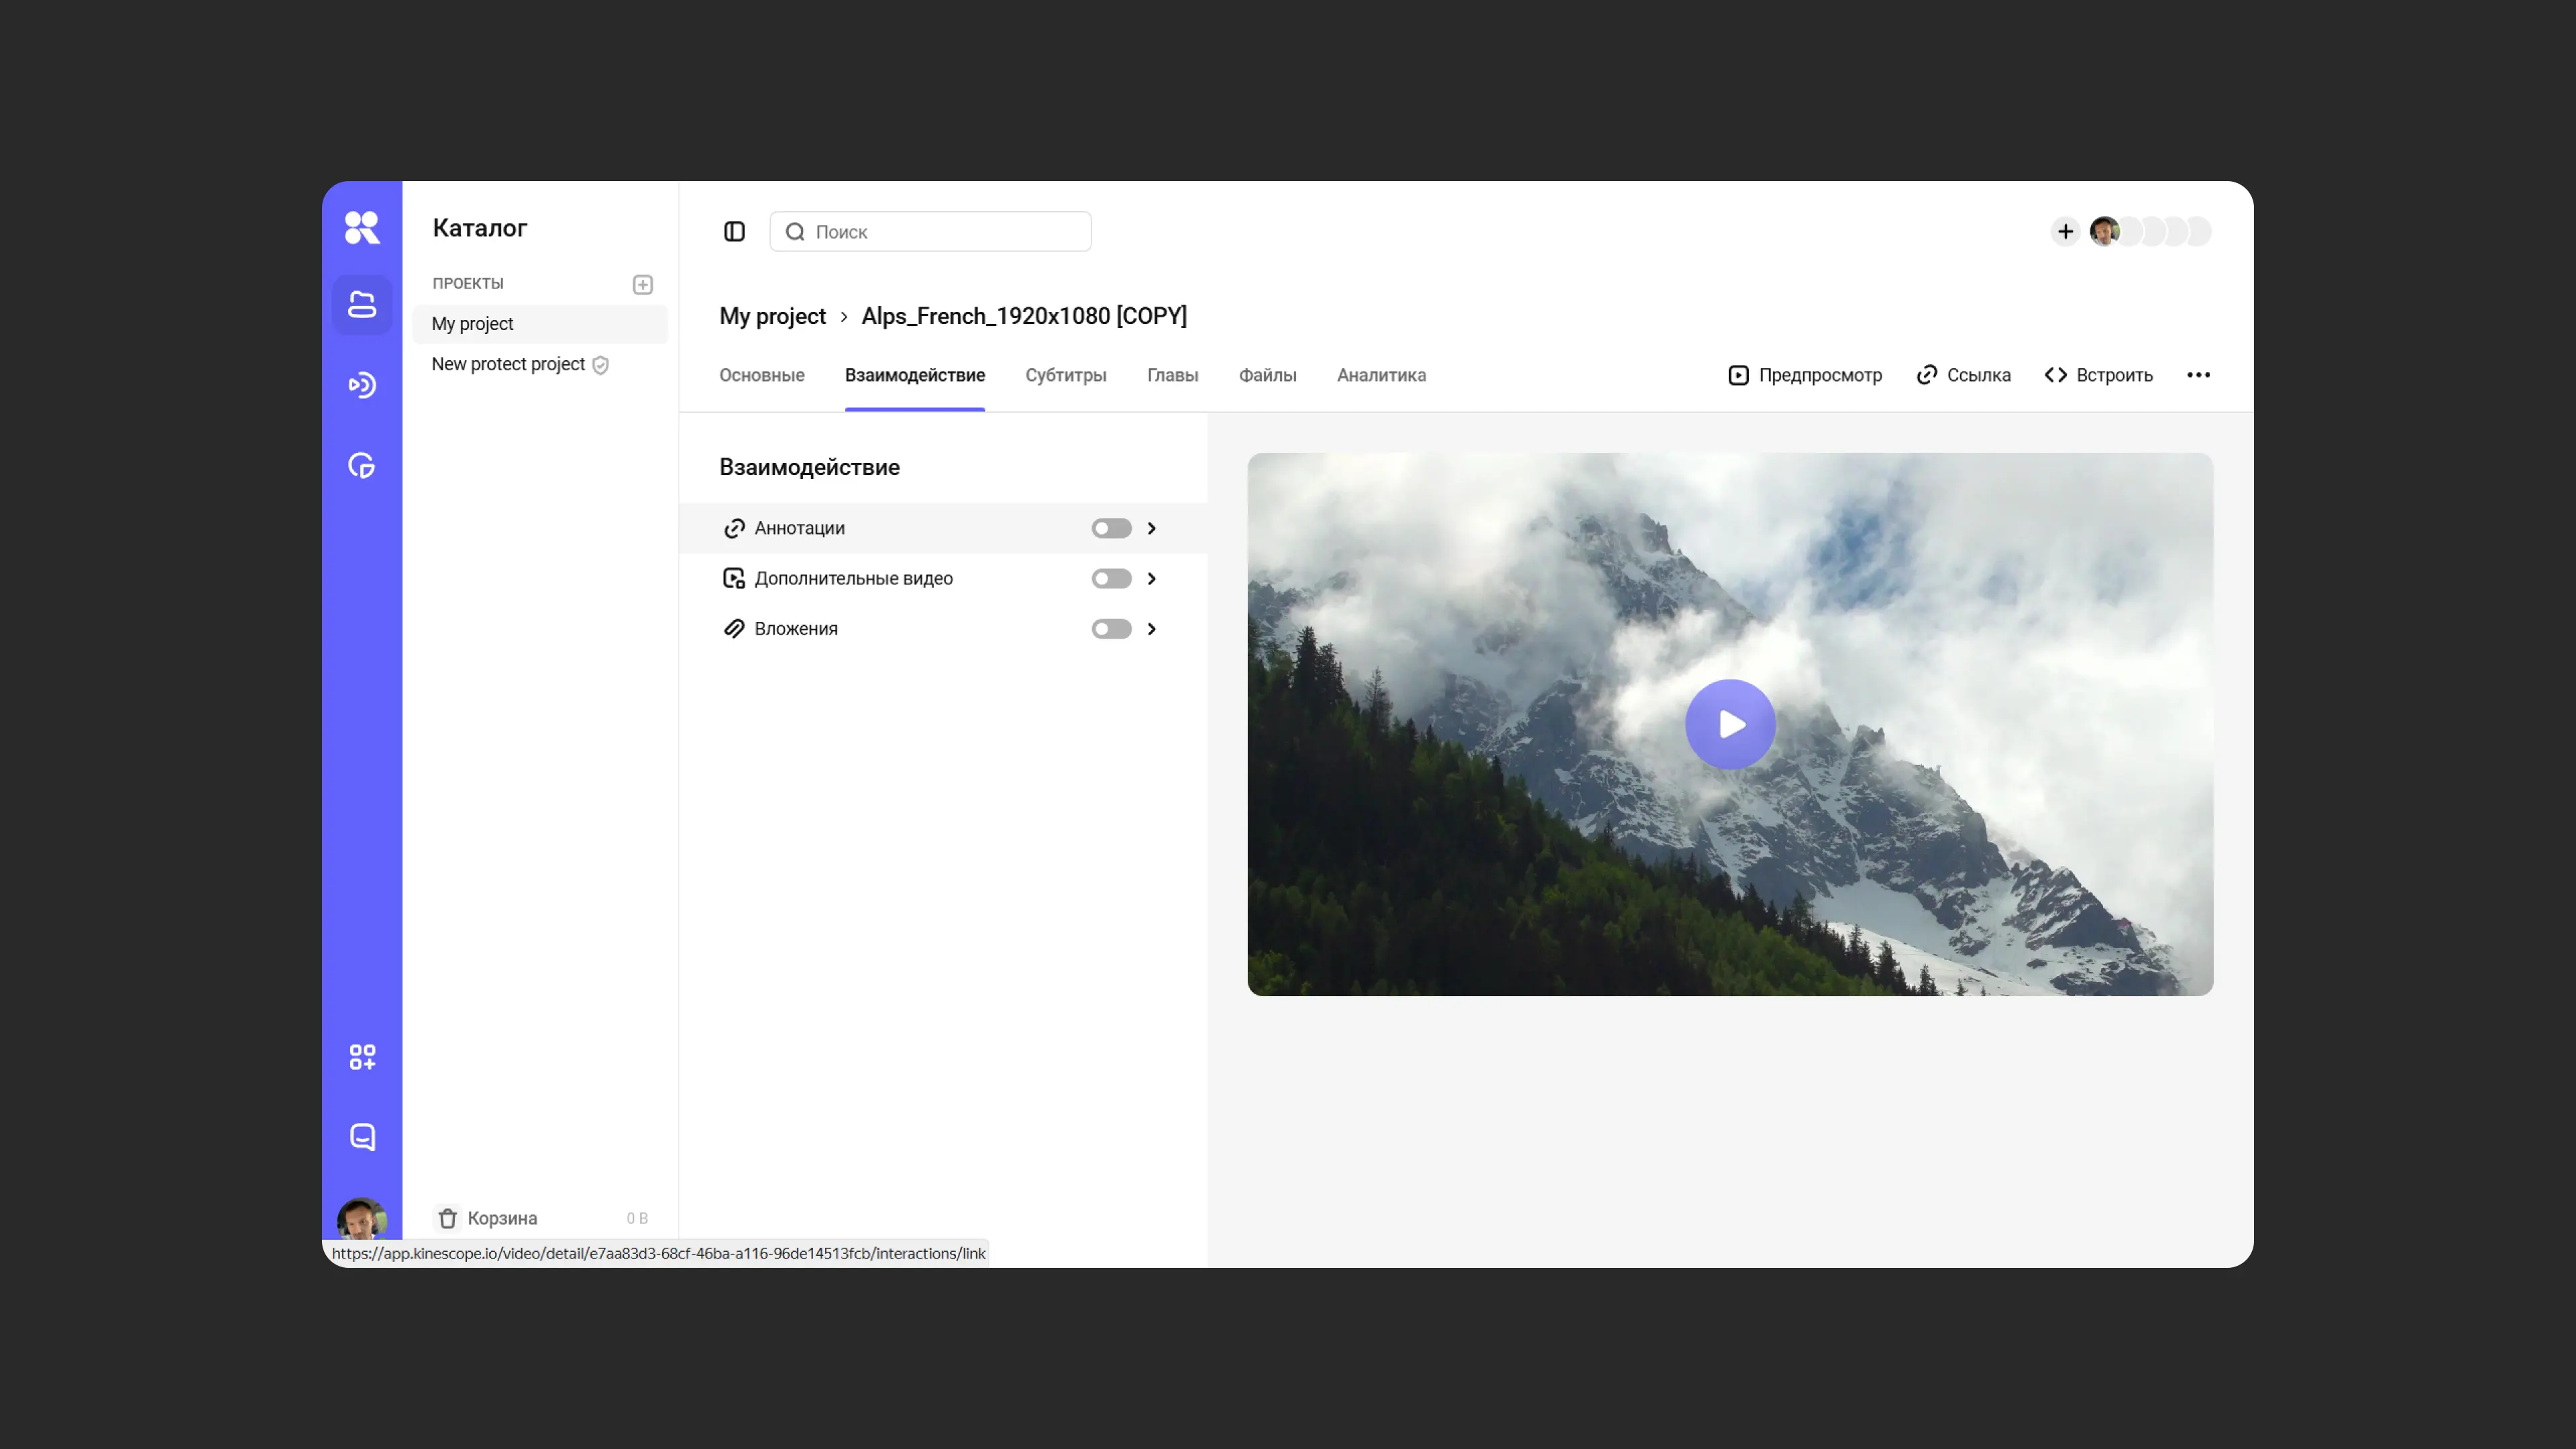2576x1449 pixels.
Task: Enable the Аннотации toggle
Action: [1111, 528]
